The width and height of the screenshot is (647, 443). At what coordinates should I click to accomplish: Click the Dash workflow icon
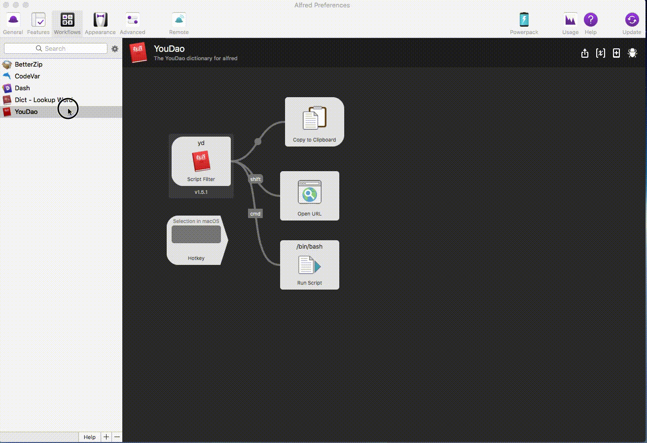(7, 88)
